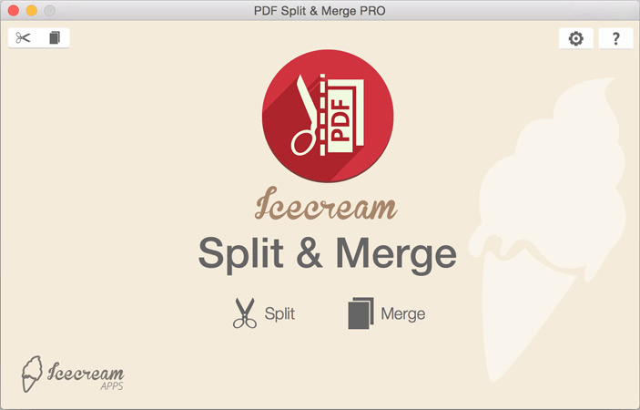Minimize the window with the yellow button
This screenshot has height=410, width=640.
coord(31,10)
